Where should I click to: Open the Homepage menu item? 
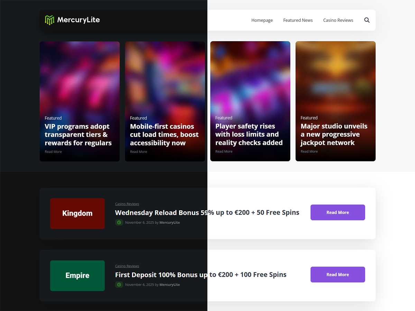pyautogui.click(x=262, y=20)
